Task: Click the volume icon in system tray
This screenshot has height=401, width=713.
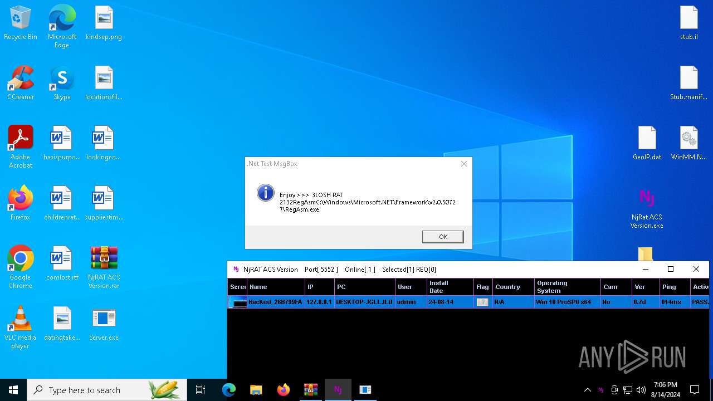Action: [641, 390]
